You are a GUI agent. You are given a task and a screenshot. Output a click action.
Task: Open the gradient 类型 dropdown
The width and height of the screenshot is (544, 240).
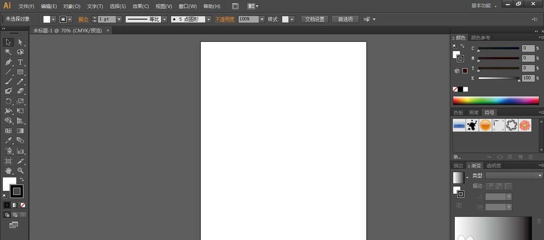pos(514,176)
